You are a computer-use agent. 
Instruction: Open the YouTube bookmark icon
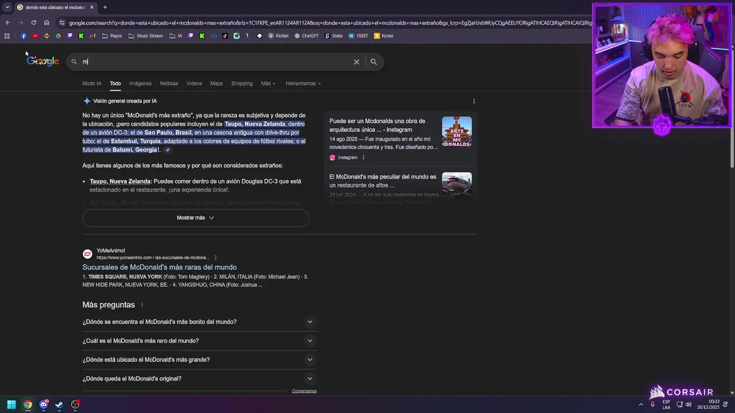(35, 36)
